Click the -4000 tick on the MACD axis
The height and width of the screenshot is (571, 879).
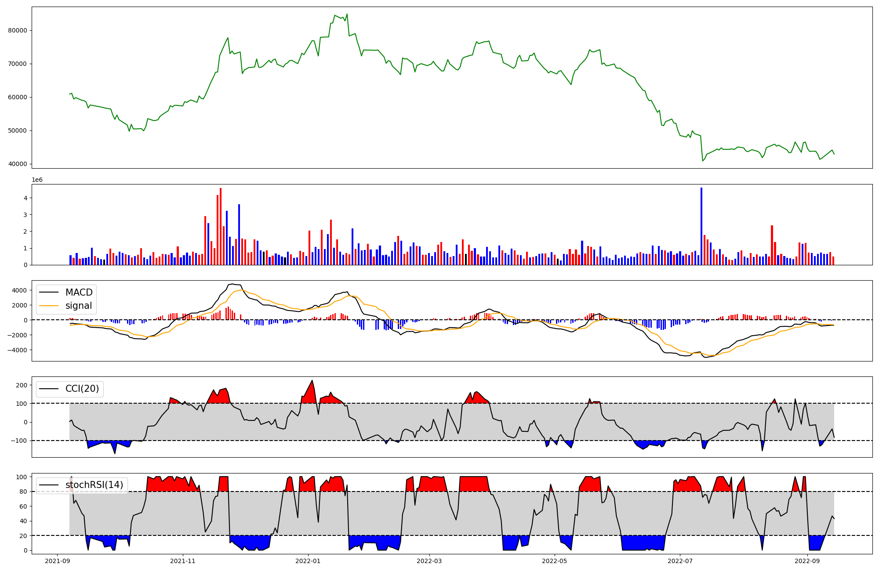(x=18, y=350)
